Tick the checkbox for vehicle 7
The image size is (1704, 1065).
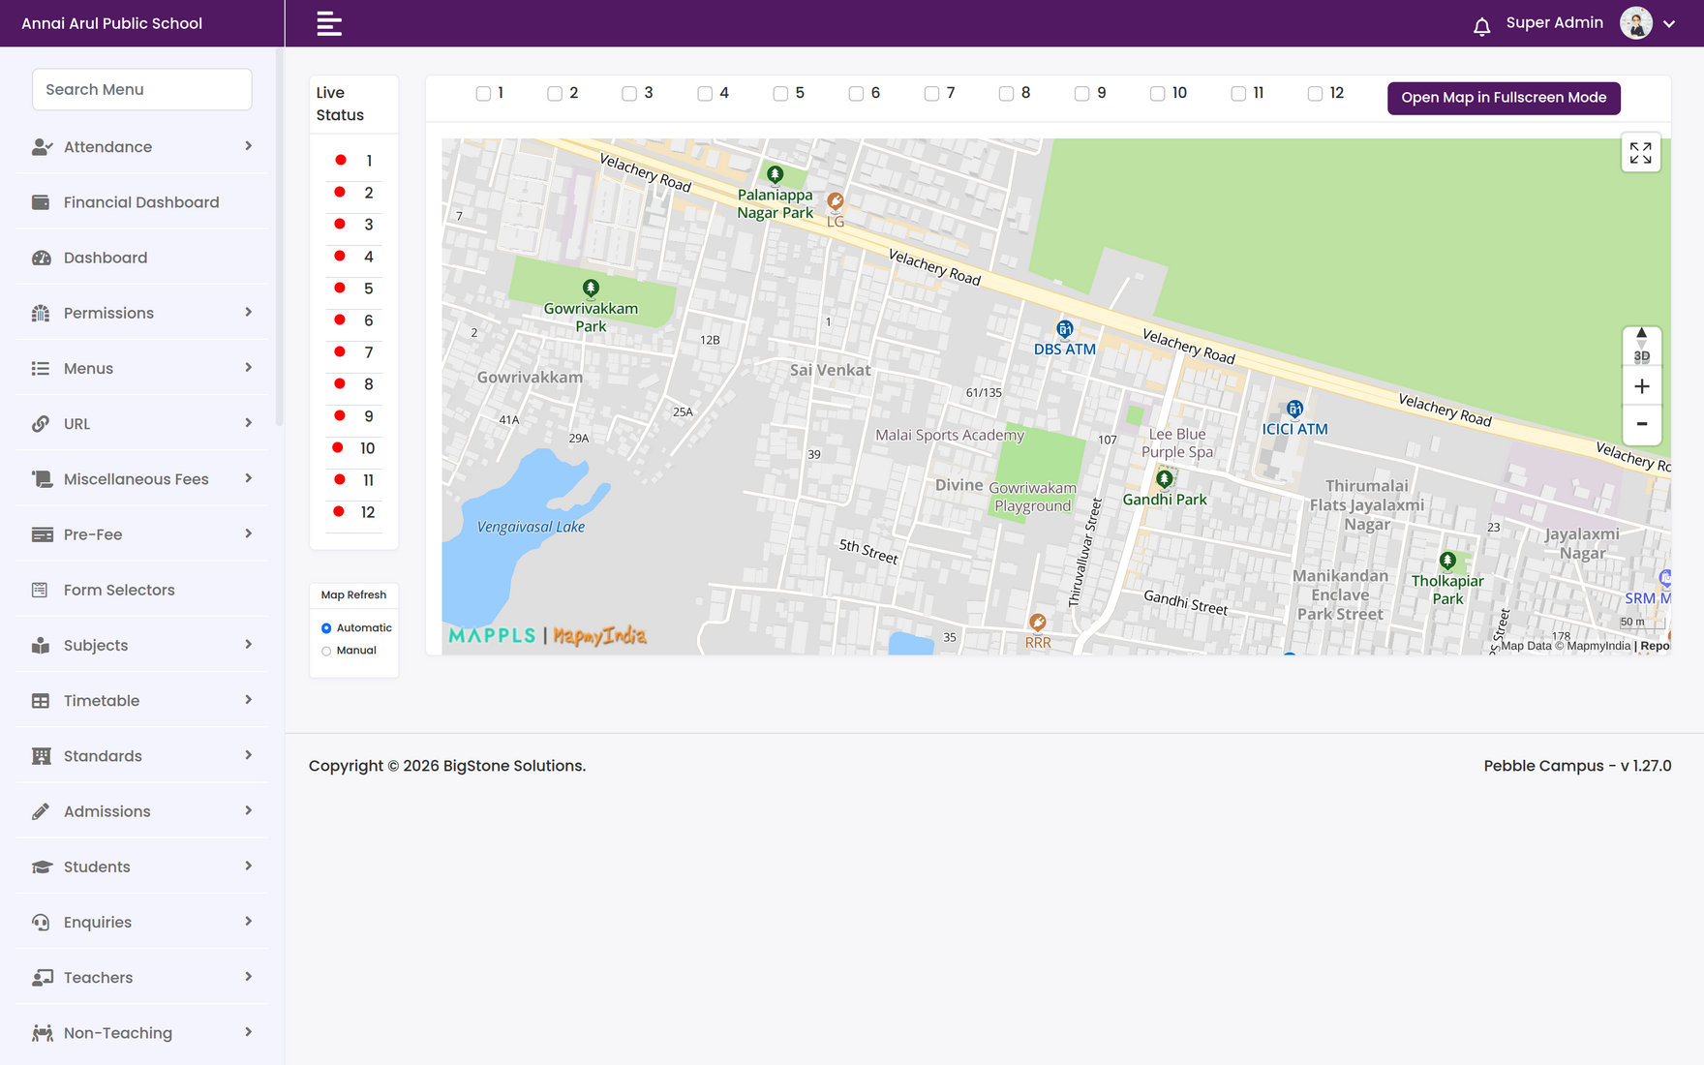[931, 94]
